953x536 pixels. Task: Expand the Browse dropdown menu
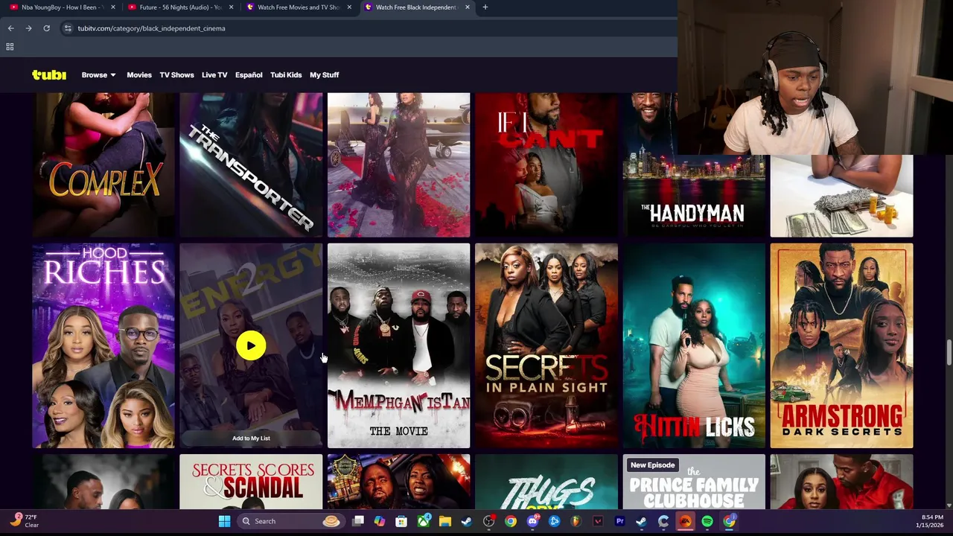coord(98,74)
